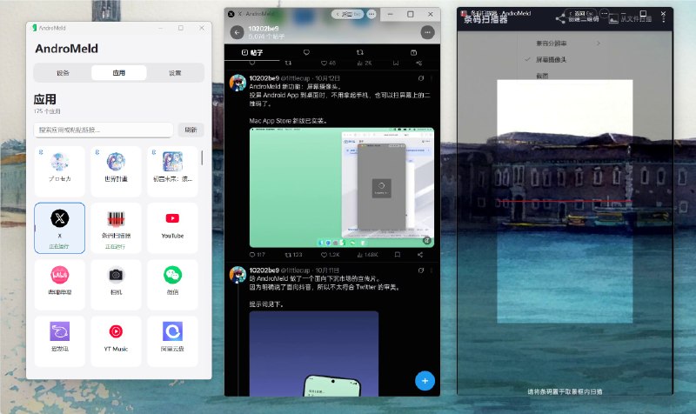Like the post showing 1.2K likes

(330, 255)
